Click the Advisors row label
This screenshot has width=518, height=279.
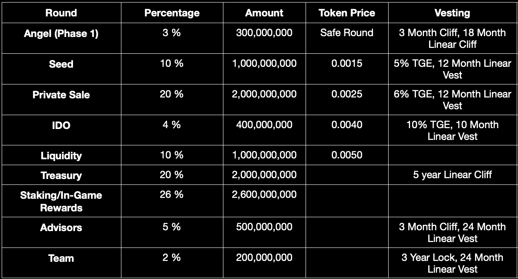pos(61,228)
